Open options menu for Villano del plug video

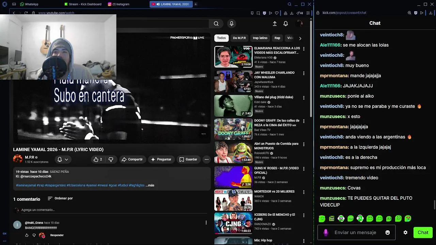tap(304, 98)
